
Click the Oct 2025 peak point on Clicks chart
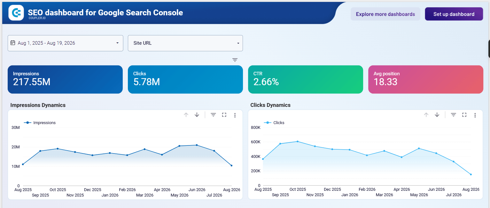point(298,141)
